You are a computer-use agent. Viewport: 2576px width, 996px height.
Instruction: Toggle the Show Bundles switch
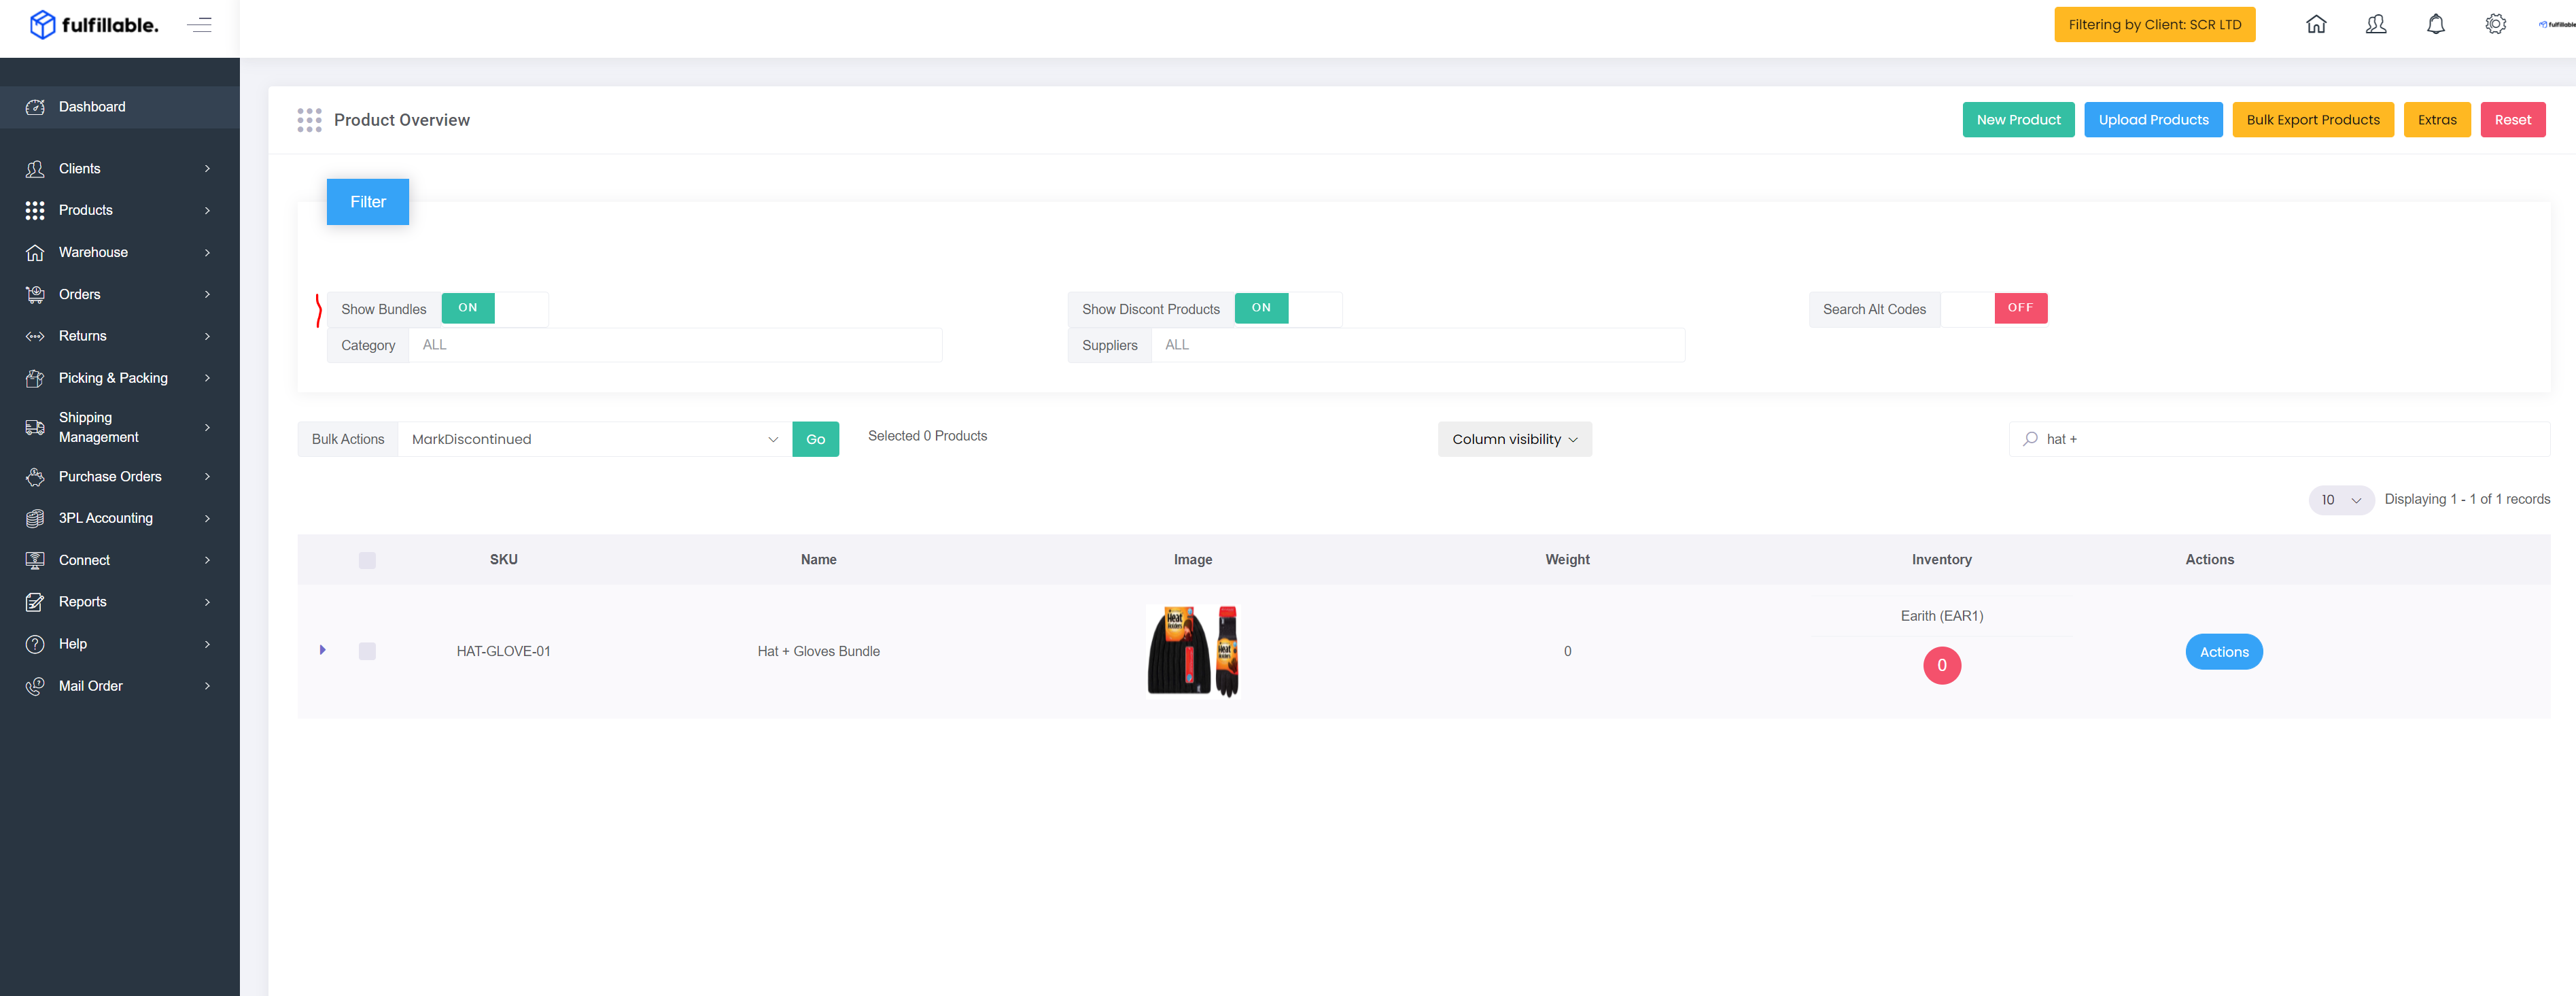494,308
